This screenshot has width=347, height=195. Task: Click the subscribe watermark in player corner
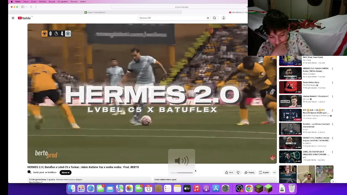[x=273, y=158]
